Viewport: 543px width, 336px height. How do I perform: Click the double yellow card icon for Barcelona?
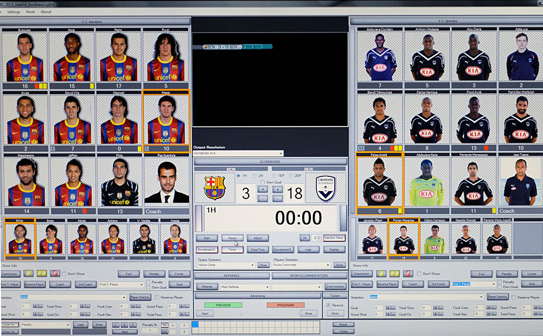pos(43,274)
